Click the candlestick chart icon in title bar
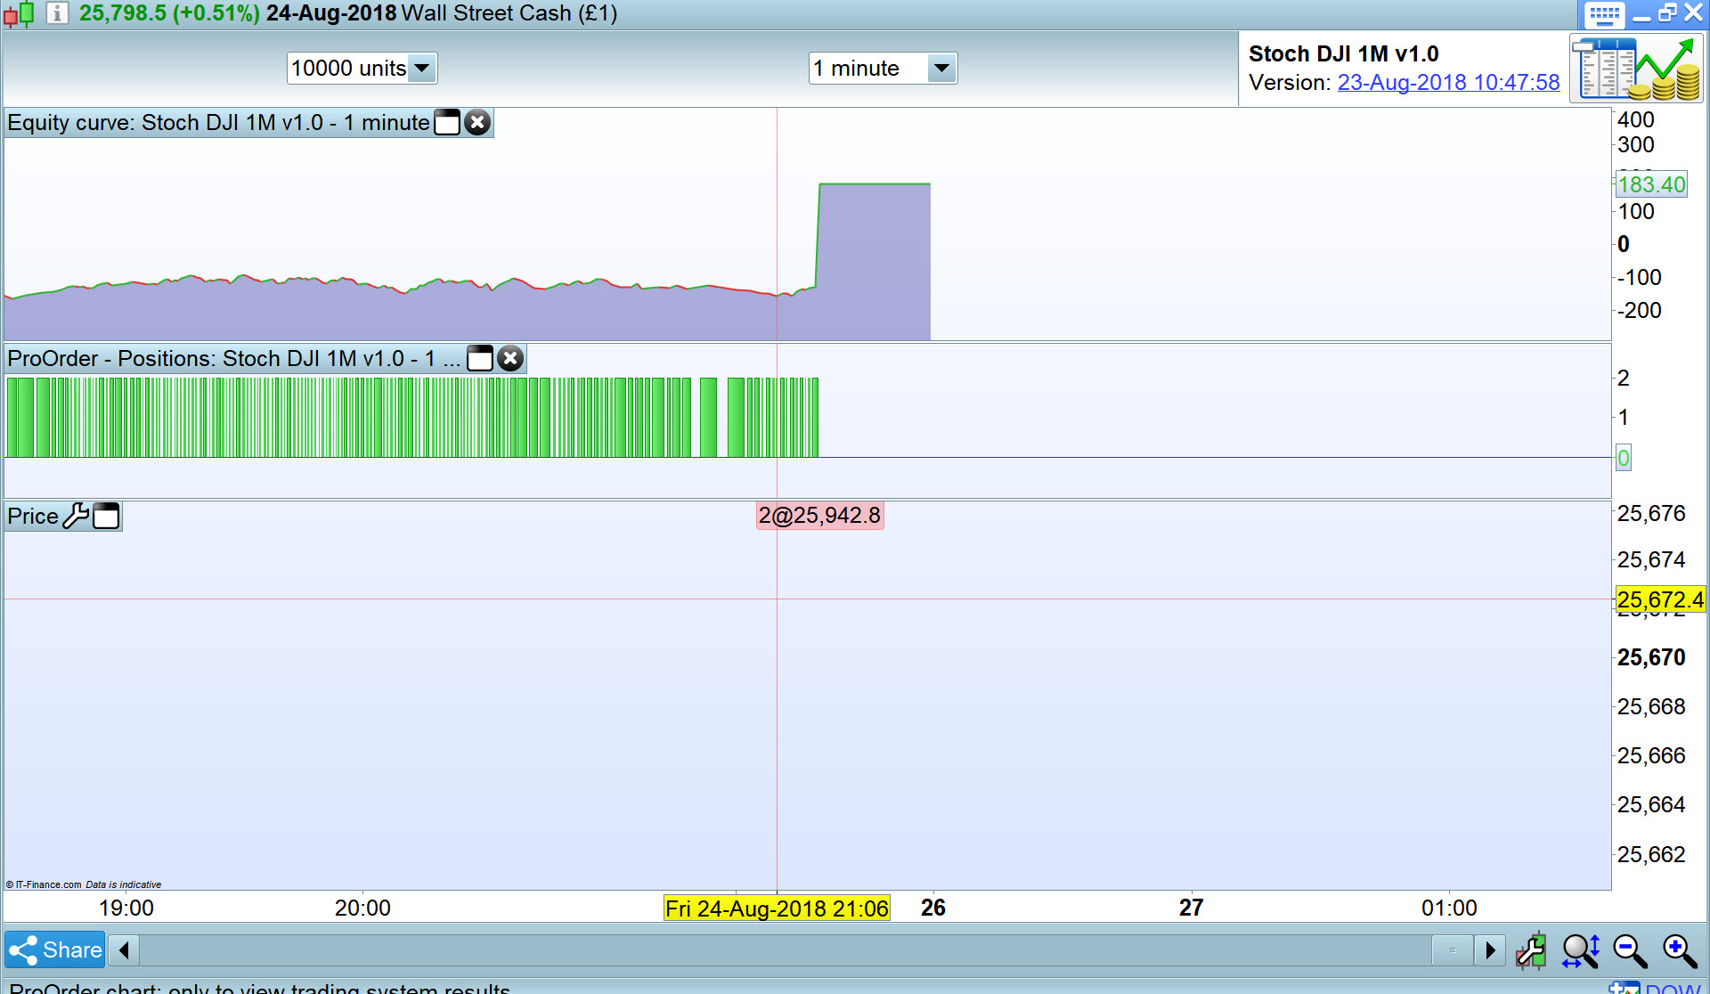Image resolution: width=1710 pixels, height=994 pixels. click(x=20, y=13)
